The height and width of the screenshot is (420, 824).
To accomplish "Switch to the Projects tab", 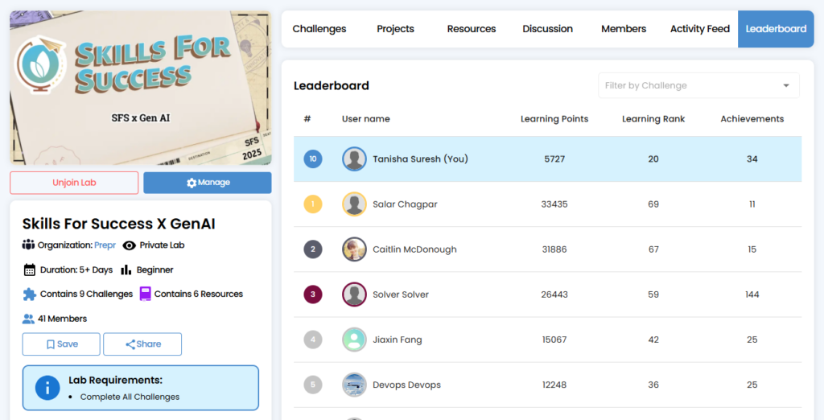I will pyautogui.click(x=395, y=29).
